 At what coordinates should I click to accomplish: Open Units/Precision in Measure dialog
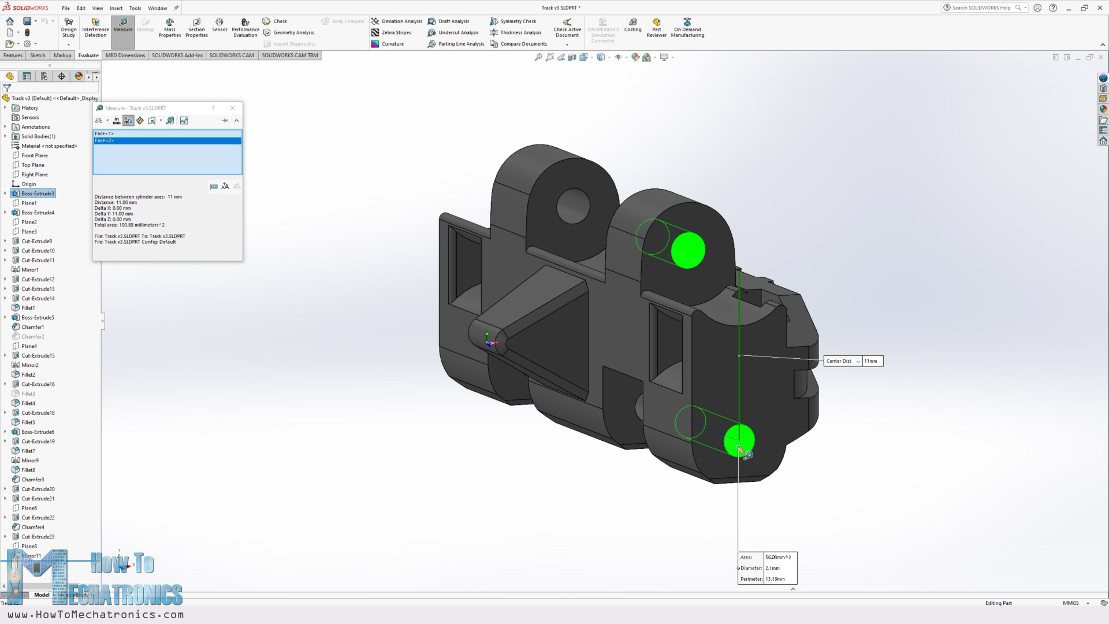pos(117,121)
